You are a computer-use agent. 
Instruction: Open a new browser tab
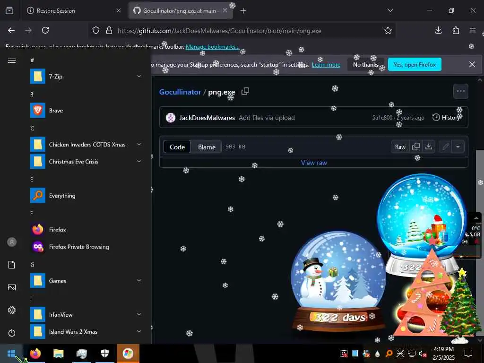pyautogui.click(x=243, y=11)
